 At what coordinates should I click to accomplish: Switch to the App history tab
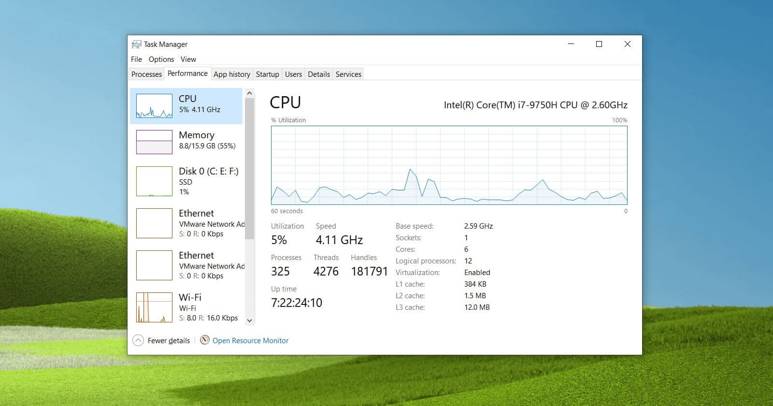(x=232, y=74)
